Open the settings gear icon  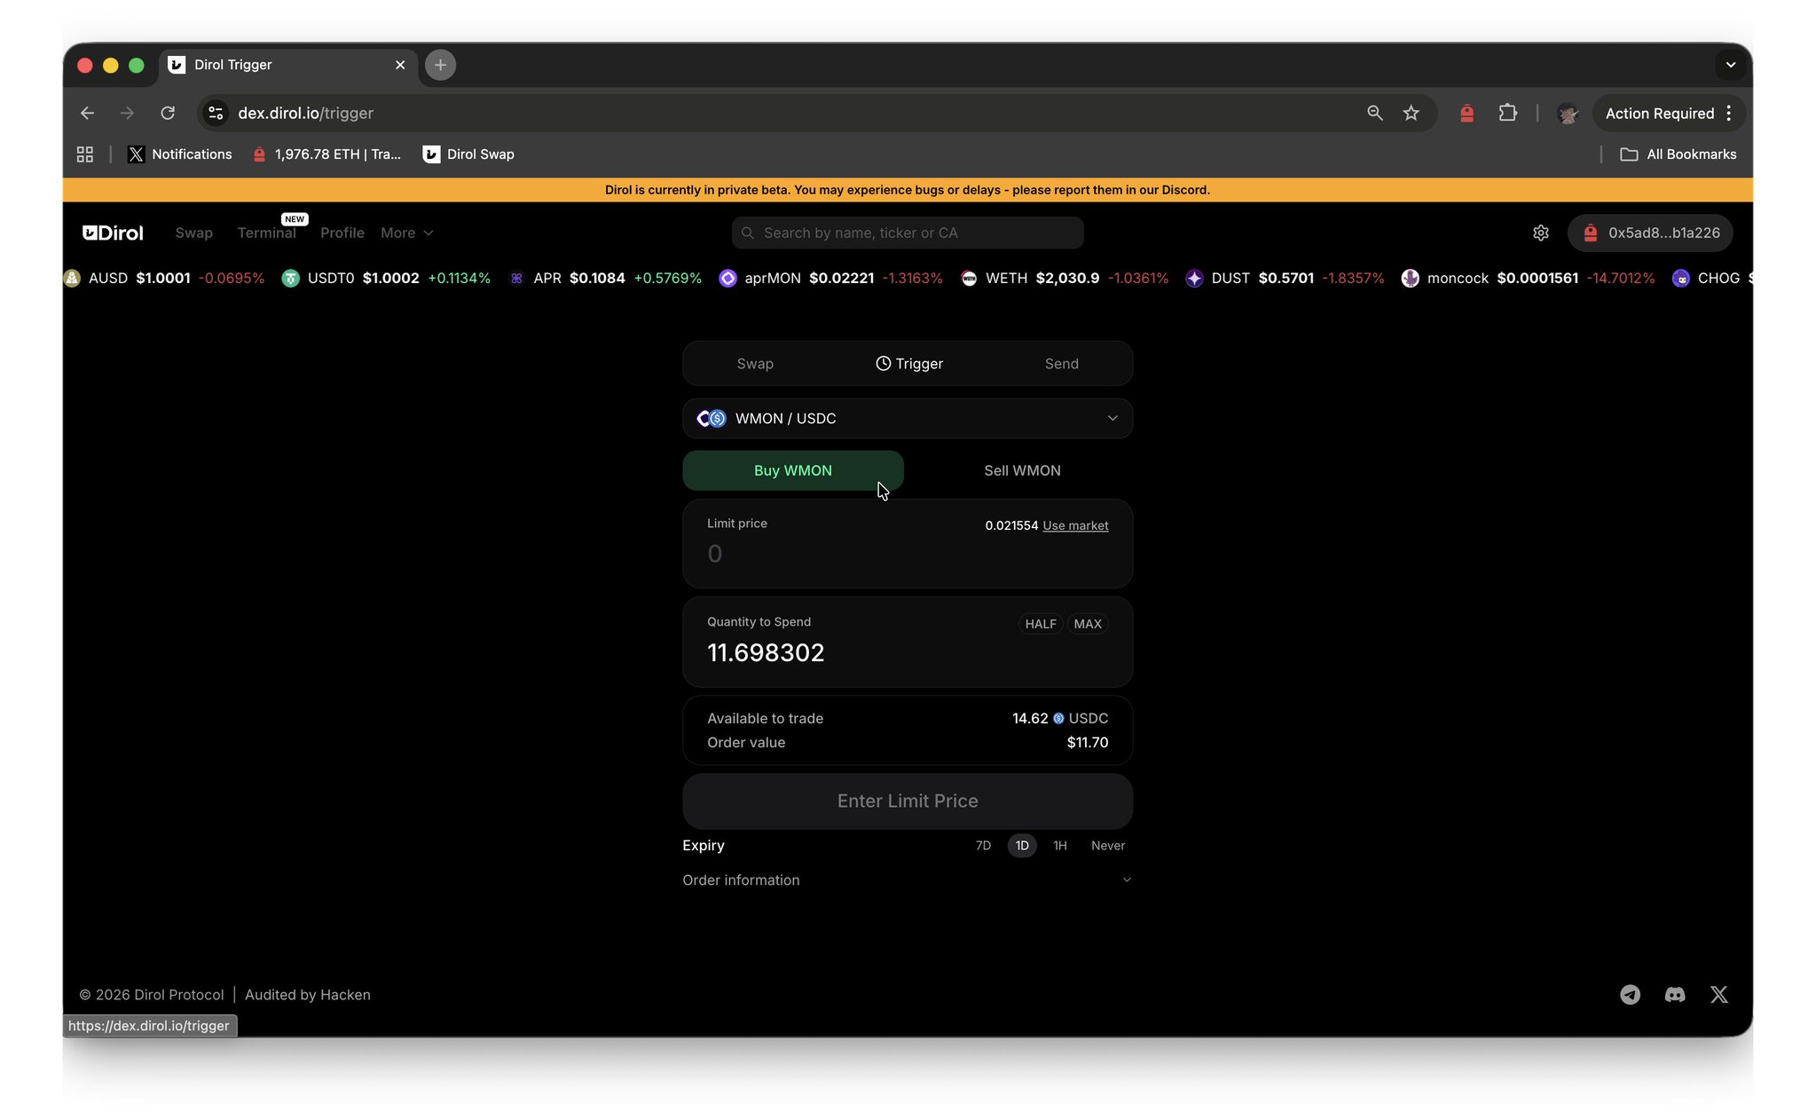(1540, 233)
